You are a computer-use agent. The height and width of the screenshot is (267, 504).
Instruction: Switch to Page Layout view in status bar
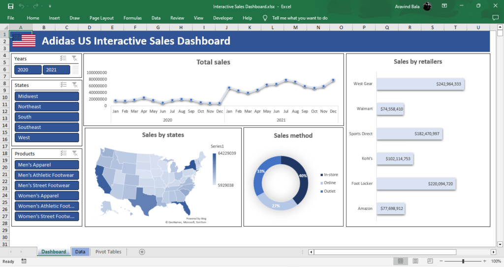[x=415, y=261]
